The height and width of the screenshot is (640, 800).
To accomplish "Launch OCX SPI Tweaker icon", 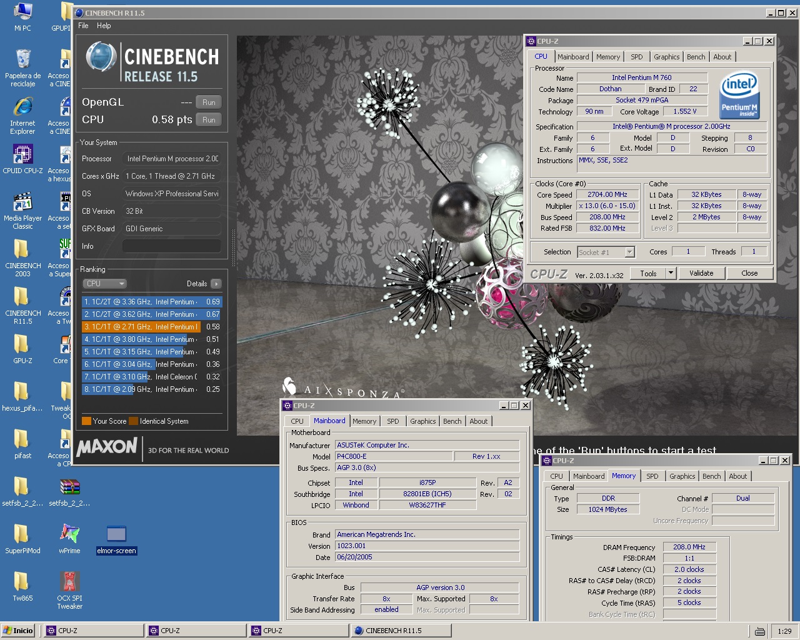I will (69, 590).
